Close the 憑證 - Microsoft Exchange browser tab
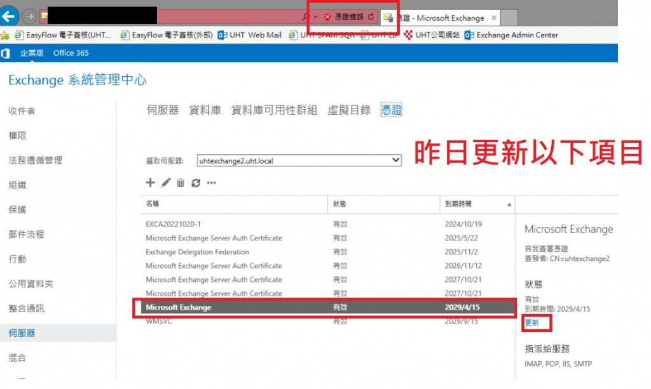The image size is (651, 389). [x=493, y=18]
